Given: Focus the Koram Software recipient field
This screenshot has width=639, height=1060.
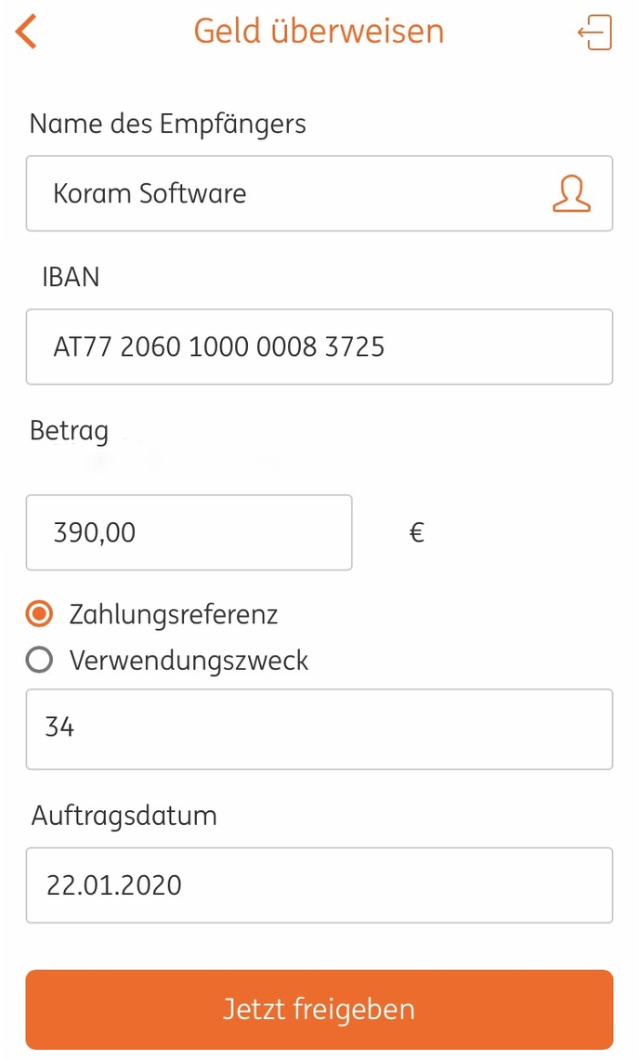Looking at the screenshot, I should [319, 193].
